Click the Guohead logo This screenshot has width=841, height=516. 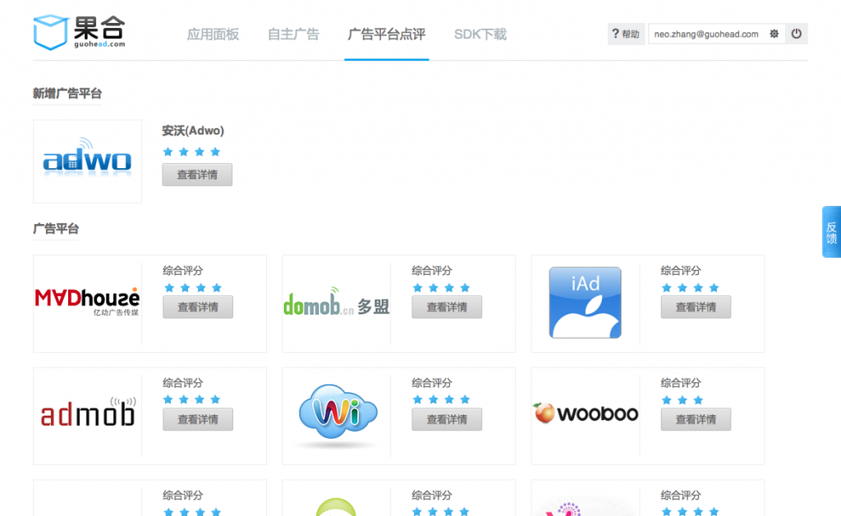click(79, 32)
